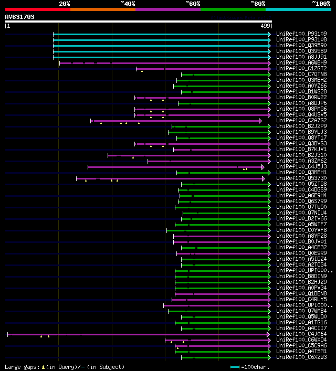The image size is (336, 371).
Task: Open the UniRef100_B8DIN9 label
Action: click(301, 276)
